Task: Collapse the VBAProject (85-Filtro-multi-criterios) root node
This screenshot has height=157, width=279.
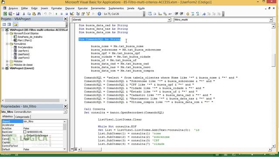Action: pyautogui.click(x=3, y=30)
